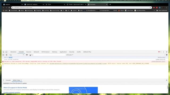Expand the Learning bookmarks folder
Viewport: 170px width, 95px height.
point(45,11)
